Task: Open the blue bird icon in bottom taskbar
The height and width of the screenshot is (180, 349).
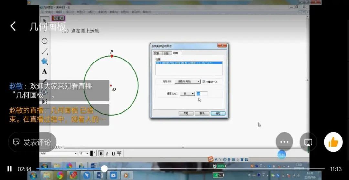Action: tap(87, 175)
